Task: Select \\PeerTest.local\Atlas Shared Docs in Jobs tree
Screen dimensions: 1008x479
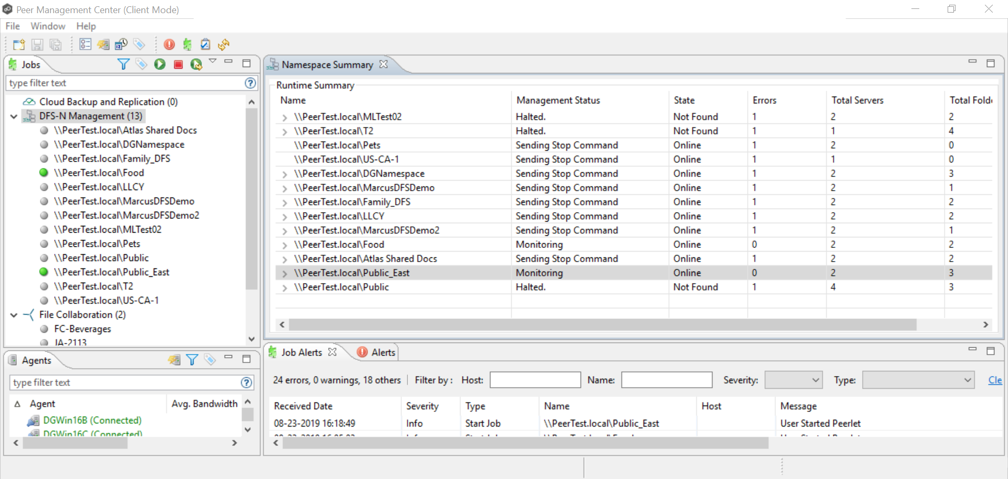Action: [125, 130]
